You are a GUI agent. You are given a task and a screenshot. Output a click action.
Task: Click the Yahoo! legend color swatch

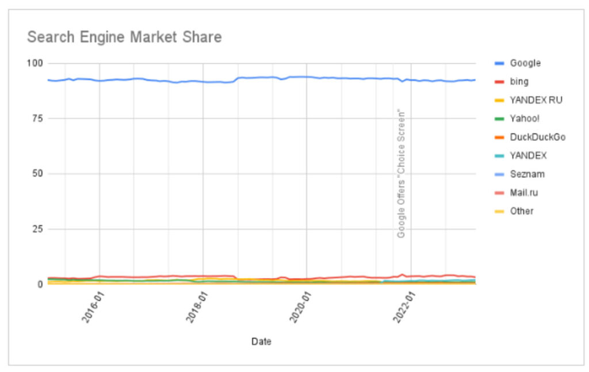tap(499, 118)
